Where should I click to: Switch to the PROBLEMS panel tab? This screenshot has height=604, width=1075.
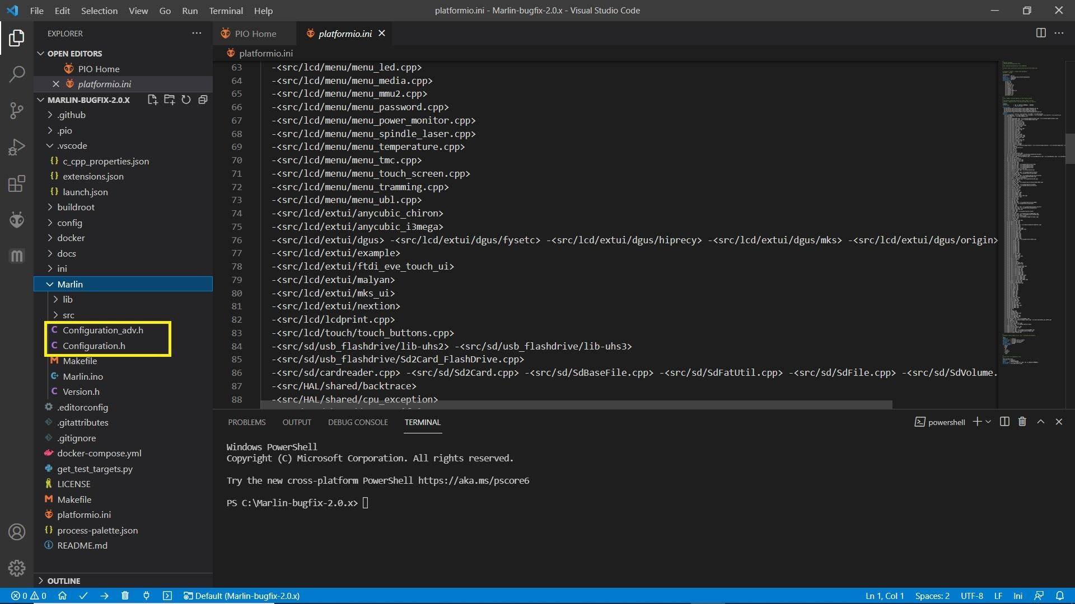[247, 422]
